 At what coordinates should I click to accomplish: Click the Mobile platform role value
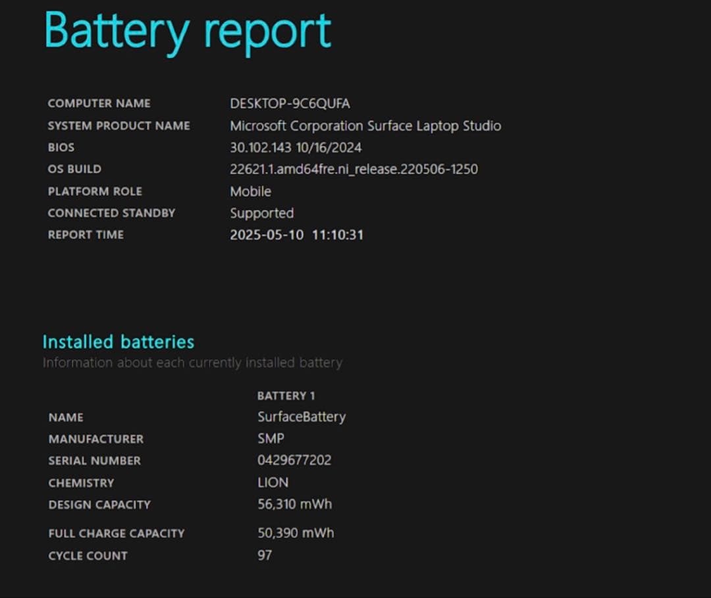coord(250,192)
